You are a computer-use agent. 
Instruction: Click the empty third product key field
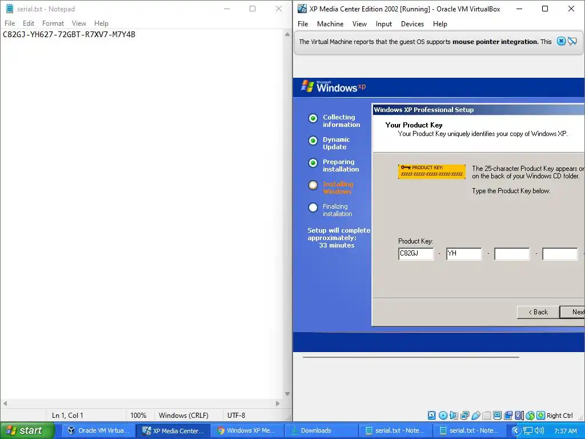pyautogui.click(x=512, y=253)
